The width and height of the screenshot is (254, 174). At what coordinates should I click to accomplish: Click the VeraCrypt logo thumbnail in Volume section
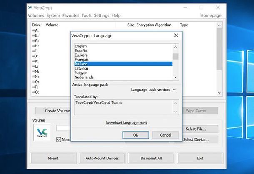pos(42,132)
